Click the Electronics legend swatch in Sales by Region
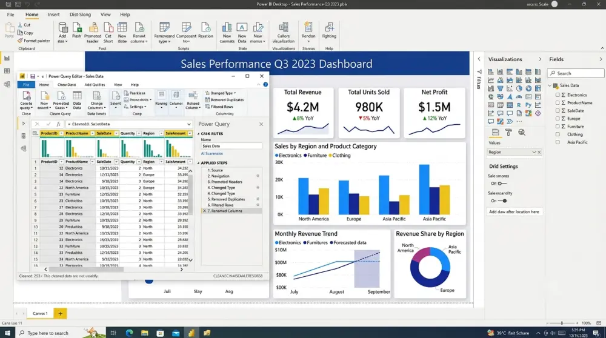Image resolution: width=606 pixels, height=338 pixels. [x=276, y=155]
